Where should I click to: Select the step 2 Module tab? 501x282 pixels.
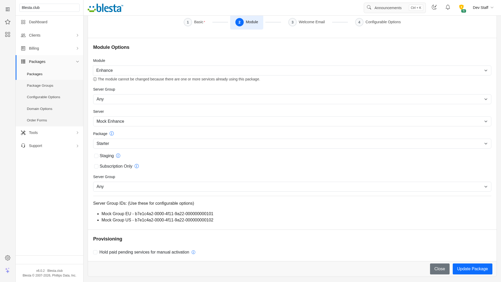(x=247, y=22)
